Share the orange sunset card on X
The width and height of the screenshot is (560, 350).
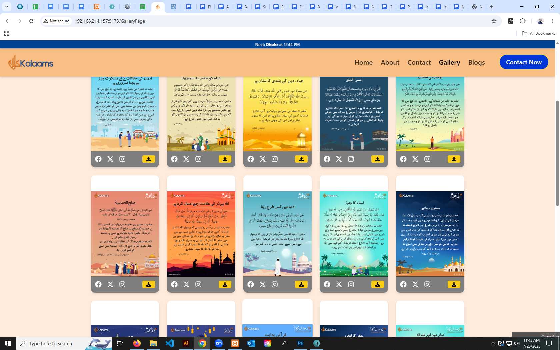click(x=186, y=284)
